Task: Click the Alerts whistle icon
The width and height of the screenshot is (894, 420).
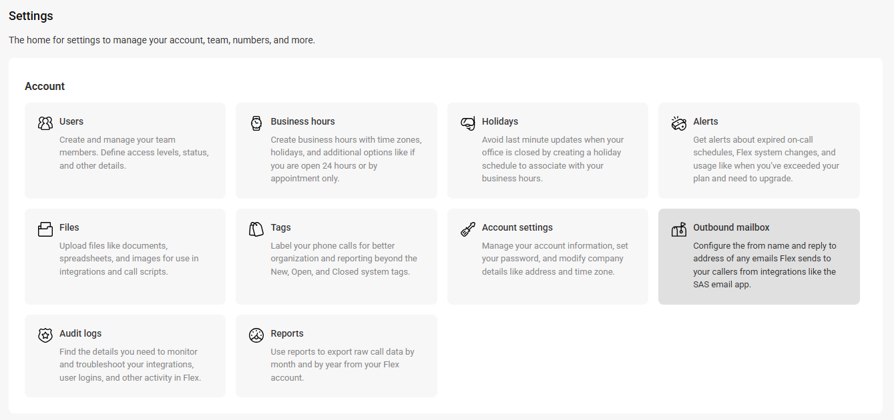Action: (679, 123)
